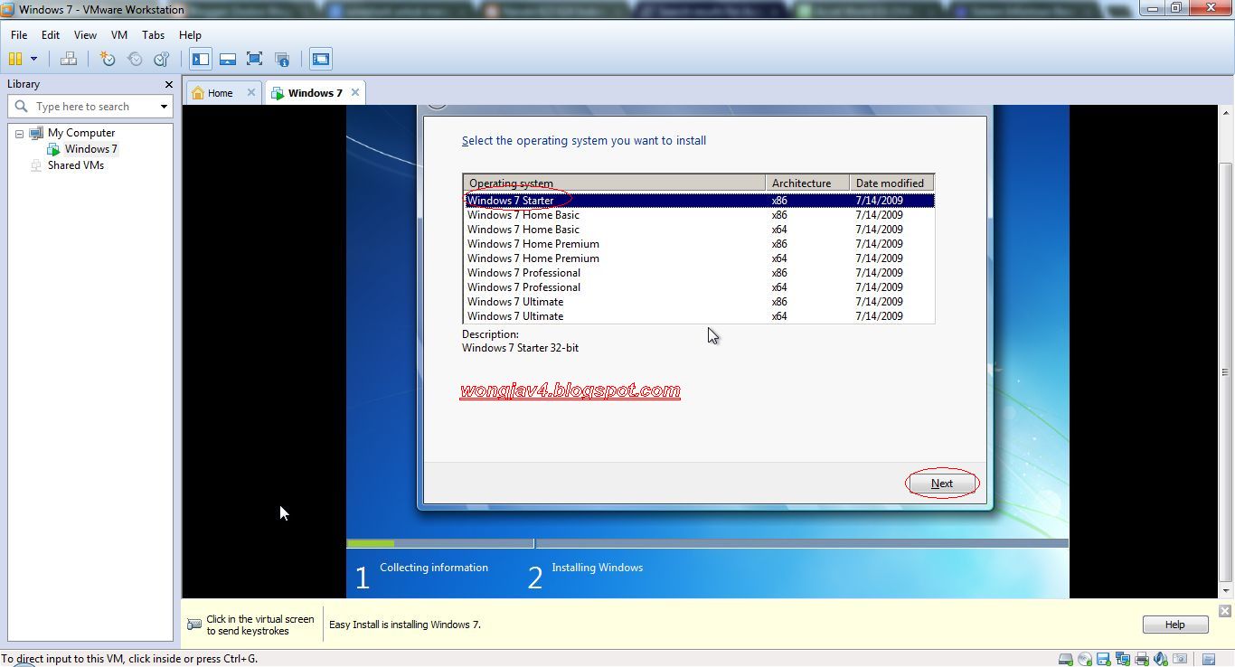Open the Help menu
Screen dimensions: 1235x667
190,35
